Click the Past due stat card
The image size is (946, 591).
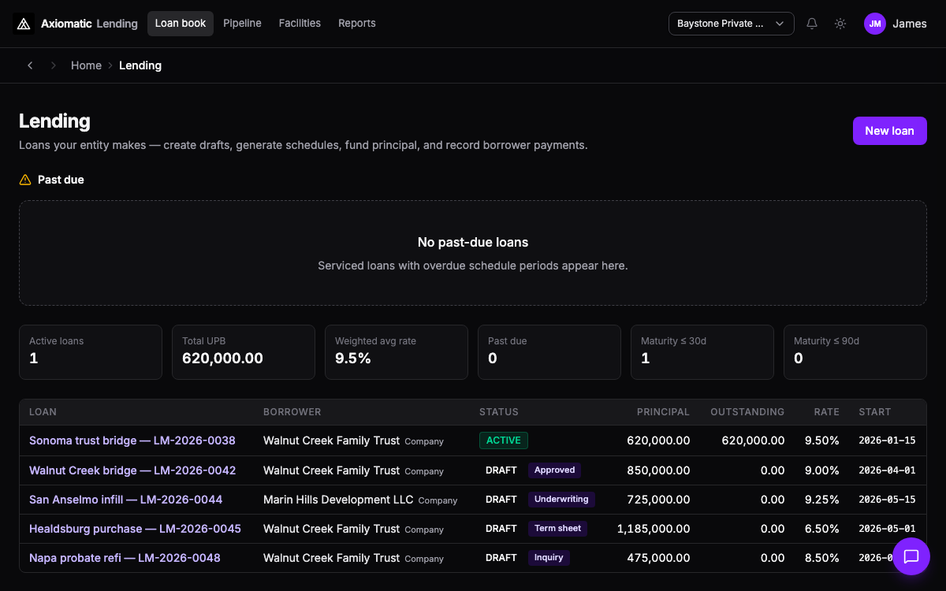tap(549, 352)
